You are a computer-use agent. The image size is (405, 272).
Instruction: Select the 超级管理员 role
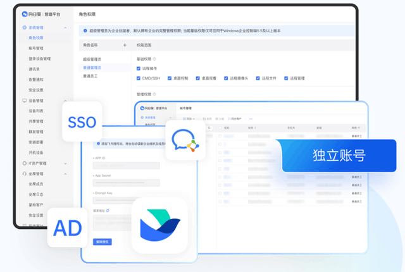point(92,59)
